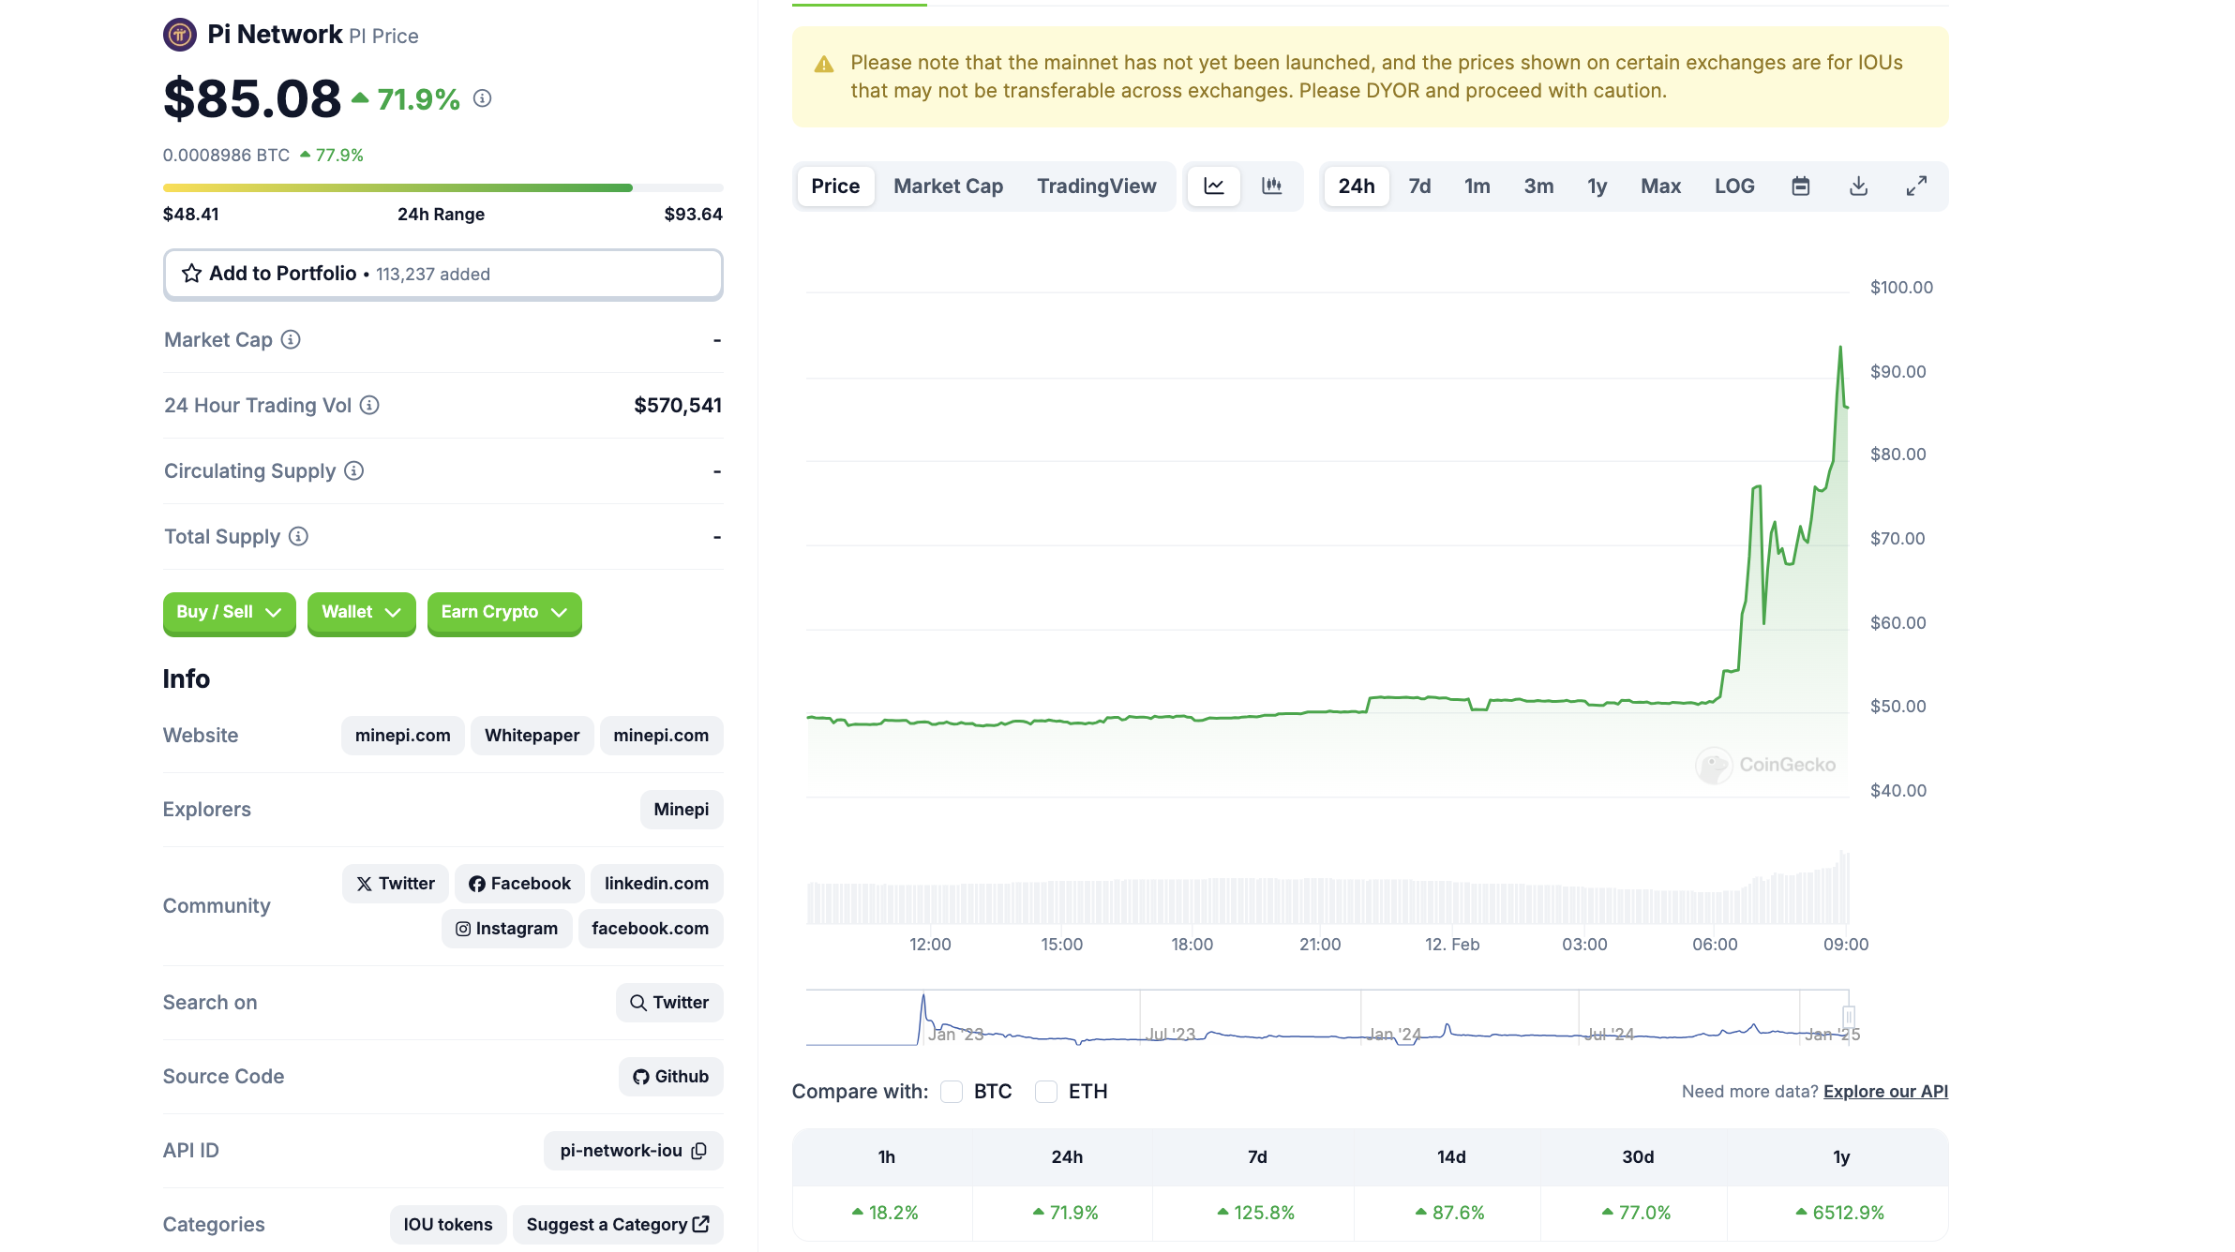Screen dimensions: 2235x1252
Task: Open the Pi Network Whitepaper
Action: pyautogui.click(x=532, y=735)
